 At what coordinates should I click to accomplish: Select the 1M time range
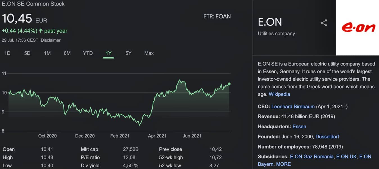[x=47, y=53]
